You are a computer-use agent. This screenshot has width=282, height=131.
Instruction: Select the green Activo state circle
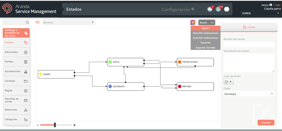[x=110, y=62]
